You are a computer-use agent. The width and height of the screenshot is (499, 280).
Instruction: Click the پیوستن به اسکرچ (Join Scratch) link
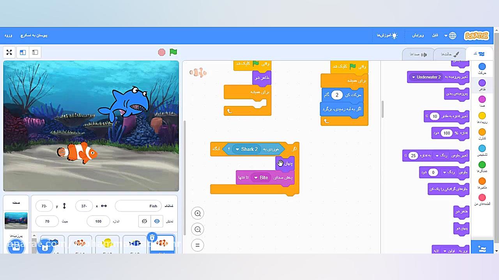[34, 35]
